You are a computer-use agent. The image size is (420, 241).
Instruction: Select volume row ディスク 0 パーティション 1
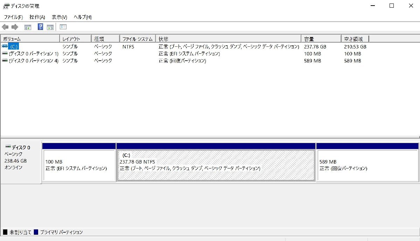pos(184,53)
